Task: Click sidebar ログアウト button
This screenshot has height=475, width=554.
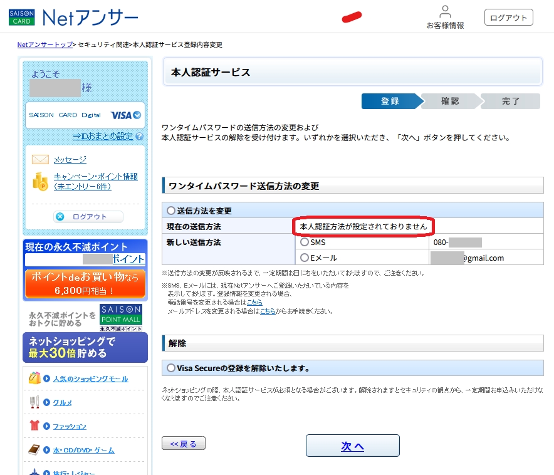Action: [88, 216]
